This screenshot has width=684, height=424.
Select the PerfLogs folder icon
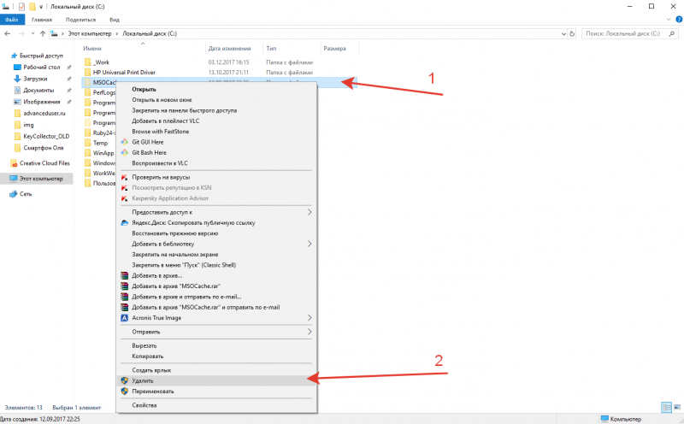point(88,92)
